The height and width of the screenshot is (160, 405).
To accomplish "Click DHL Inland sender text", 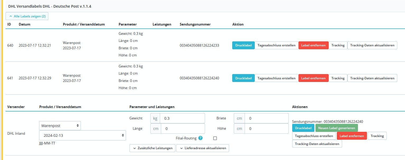I will click(x=16, y=133).
